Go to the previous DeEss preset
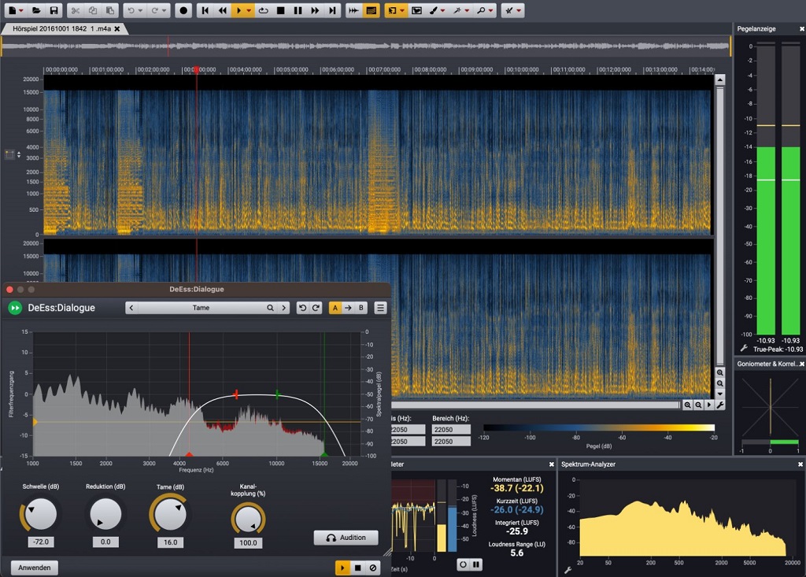 (x=131, y=308)
